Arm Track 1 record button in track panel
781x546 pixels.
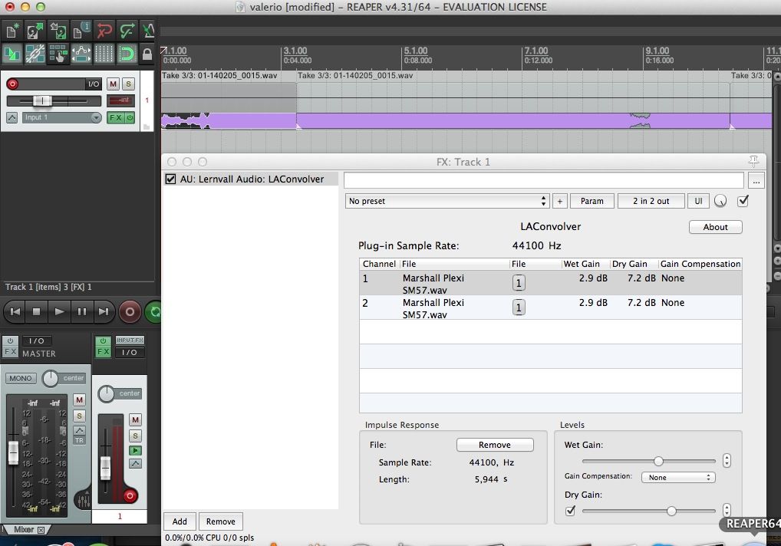pos(12,84)
